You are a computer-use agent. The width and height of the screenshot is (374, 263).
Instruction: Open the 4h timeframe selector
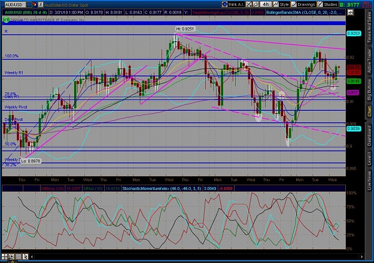(x=266, y=4)
